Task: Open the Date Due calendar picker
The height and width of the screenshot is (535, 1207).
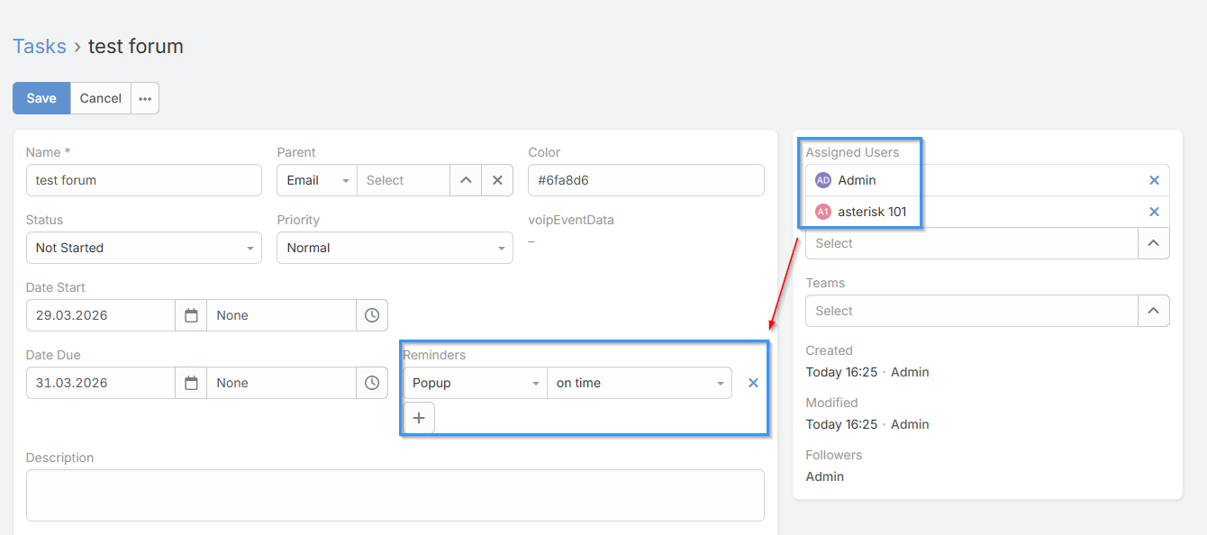Action: click(191, 383)
